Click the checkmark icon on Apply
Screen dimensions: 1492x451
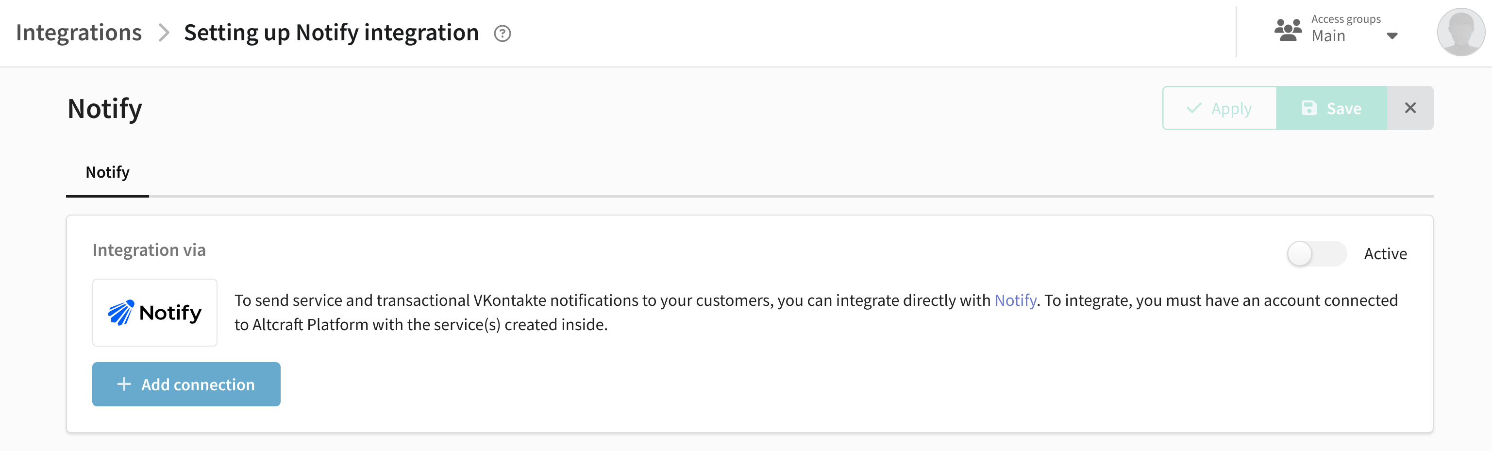point(1194,108)
